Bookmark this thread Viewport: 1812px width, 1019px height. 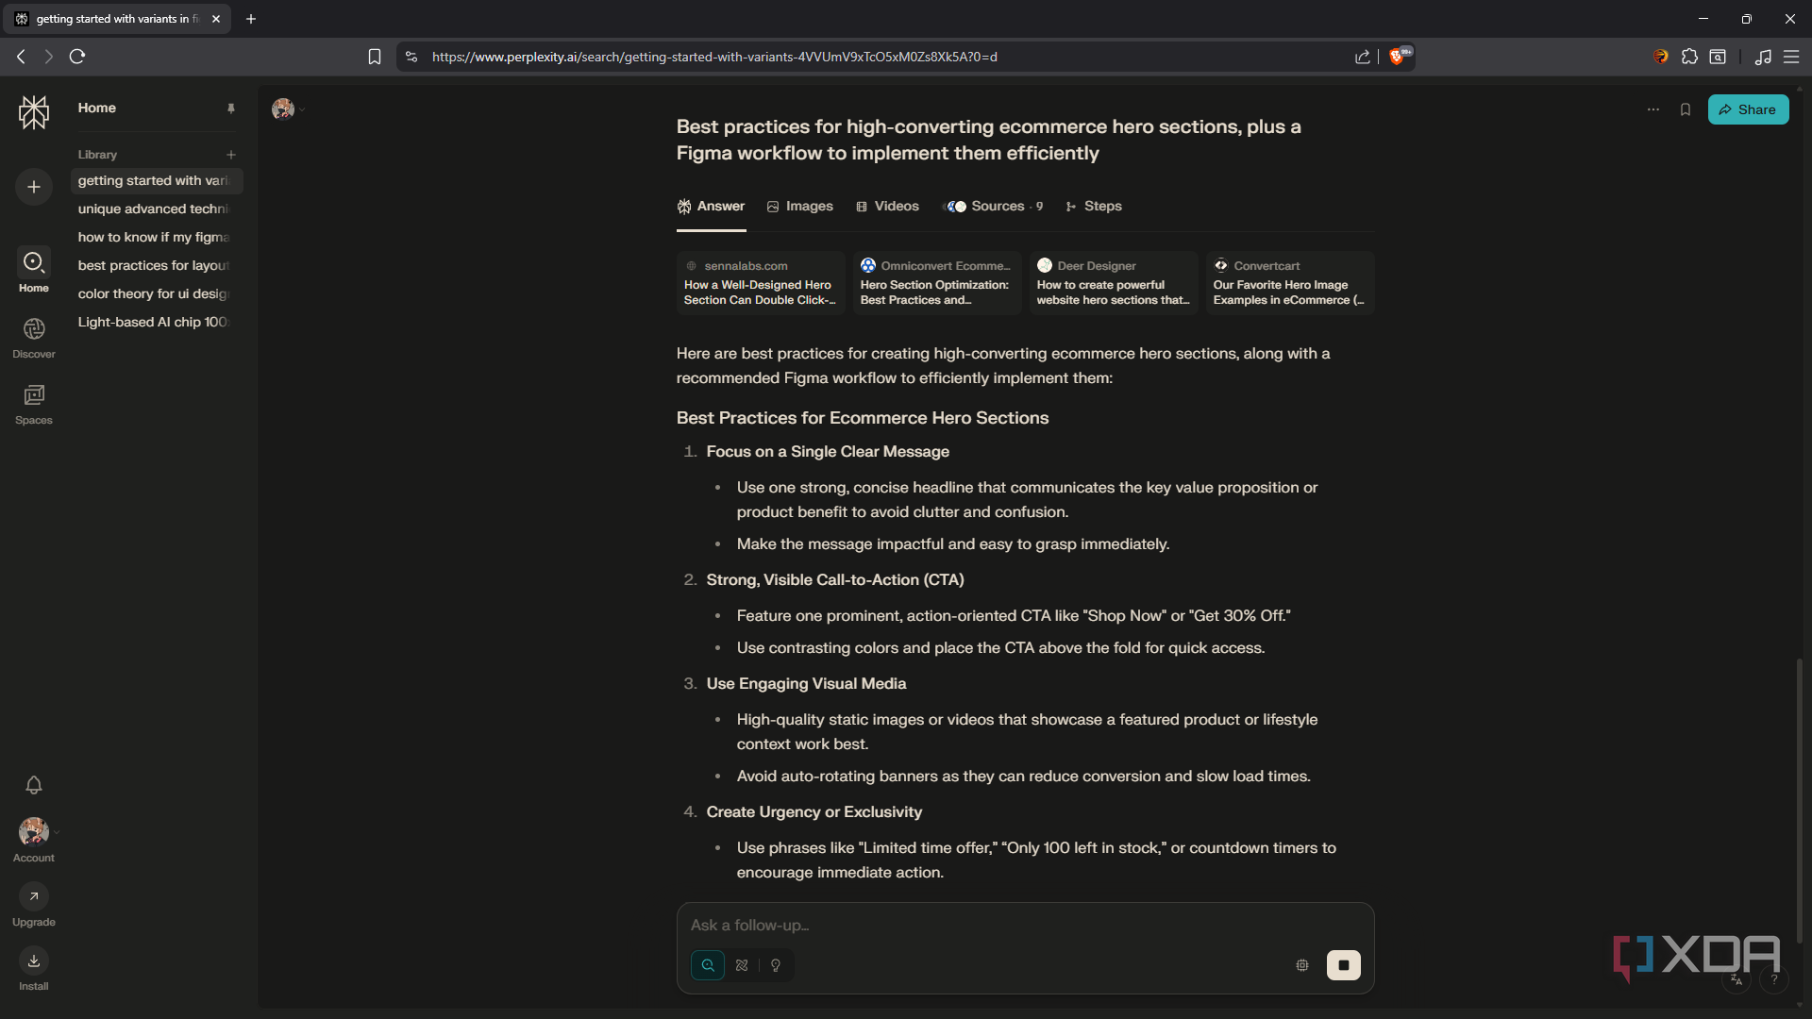(x=1686, y=109)
